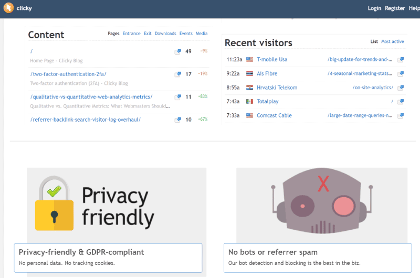
Task: Open /two-factor-authentication-2fa/ page link
Action: 68,74
